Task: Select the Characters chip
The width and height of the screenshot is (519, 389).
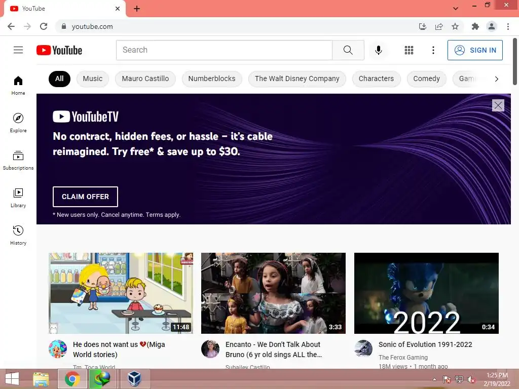Action: point(377,79)
